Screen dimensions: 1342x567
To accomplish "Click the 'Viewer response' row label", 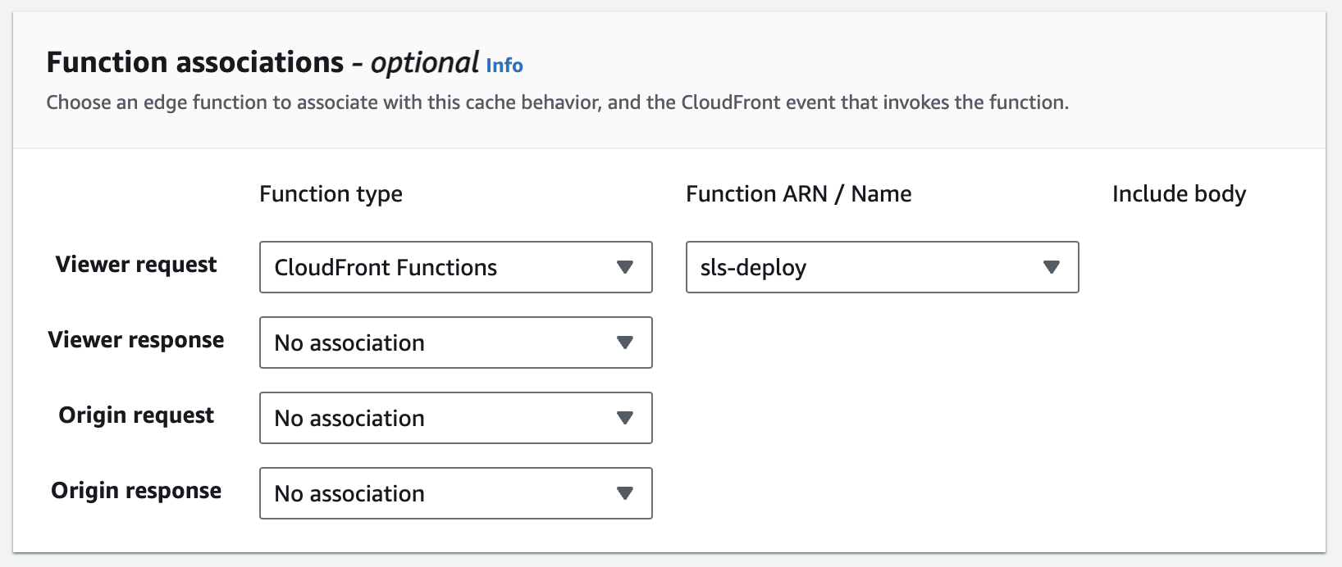I will (136, 340).
